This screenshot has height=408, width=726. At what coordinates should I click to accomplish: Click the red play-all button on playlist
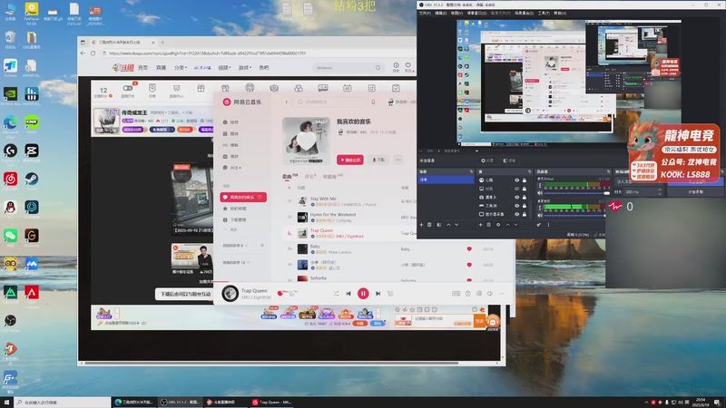[x=350, y=160]
